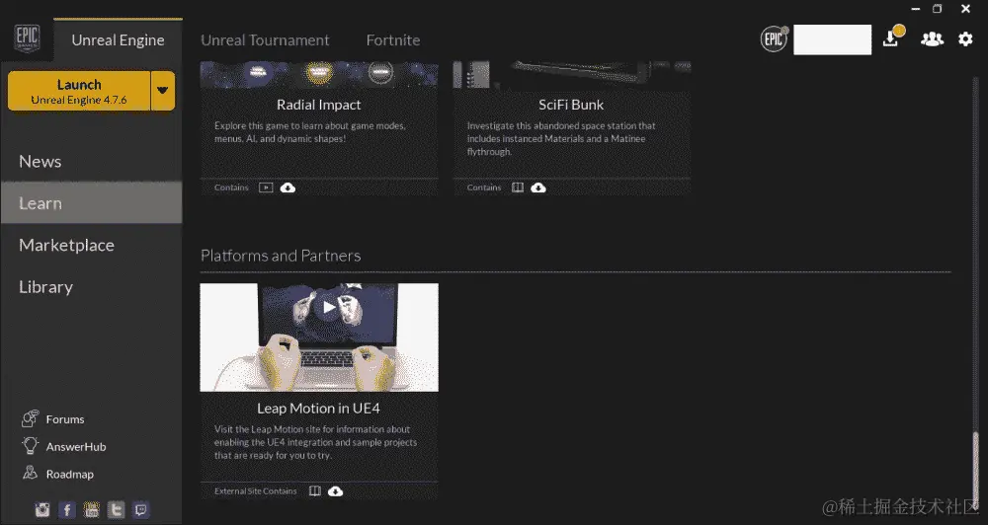The image size is (988, 525).
Task: Open the friends list icon
Action: [x=932, y=39]
